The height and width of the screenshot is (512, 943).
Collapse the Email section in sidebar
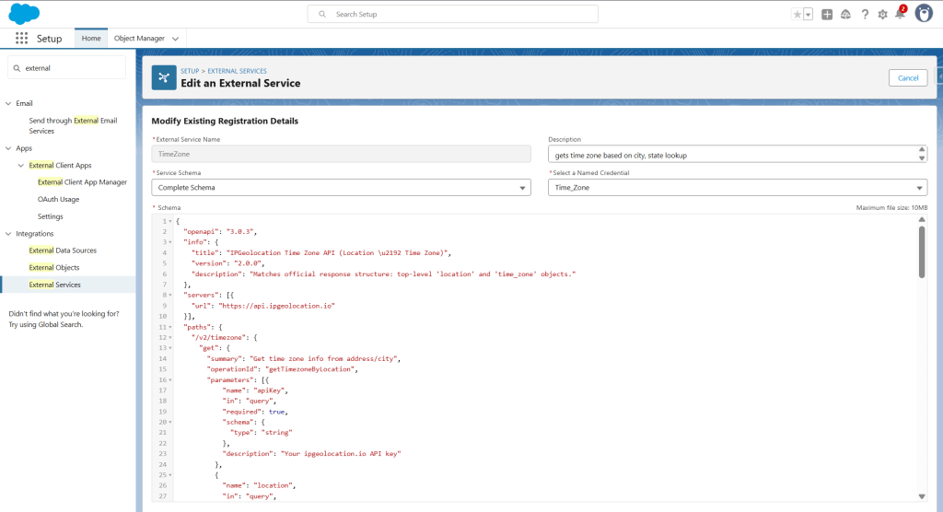pyautogui.click(x=8, y=103)
